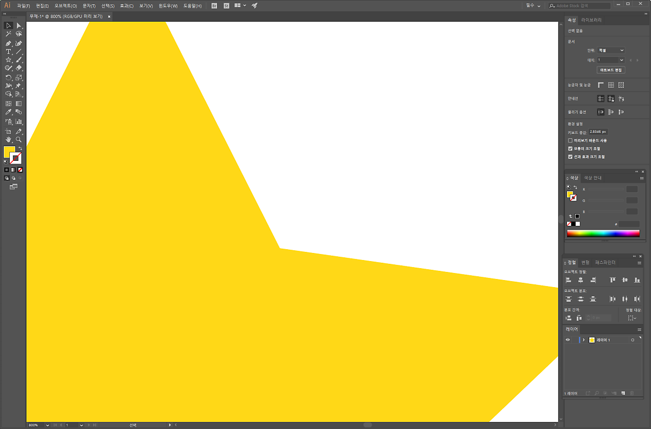Switch to the 패스파인더 tab
This screenshot has height=429, width=651.
click(605, 262)
